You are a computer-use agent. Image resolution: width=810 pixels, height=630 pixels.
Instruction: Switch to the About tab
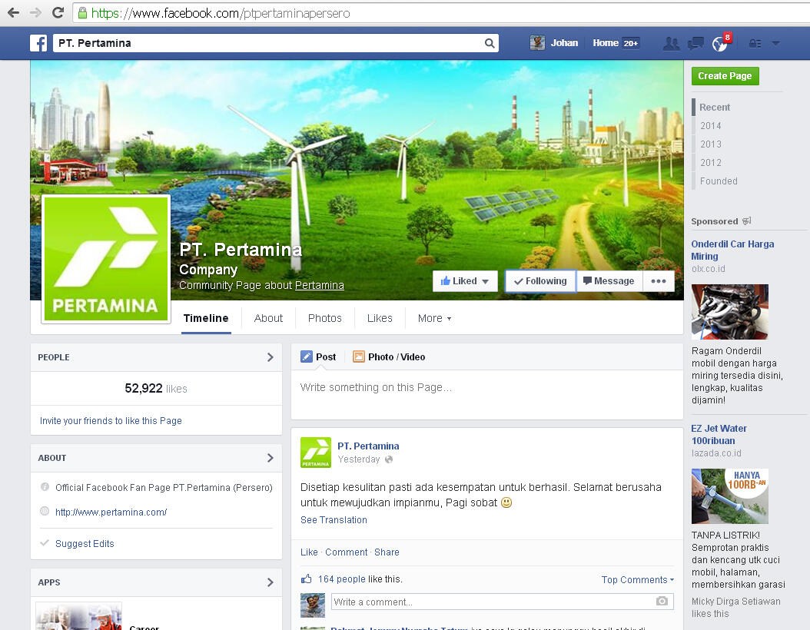(268, 318)
